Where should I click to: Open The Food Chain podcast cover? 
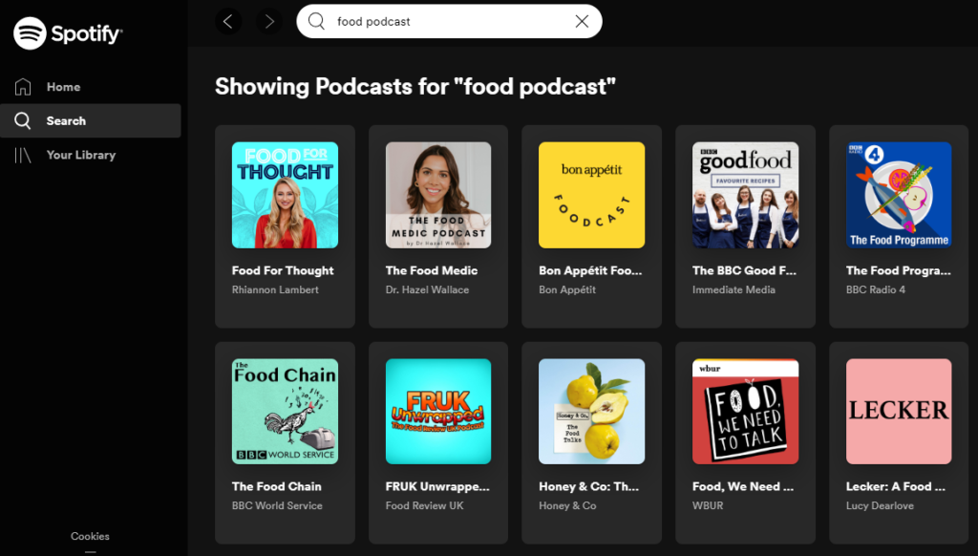(x=285, y=411)
